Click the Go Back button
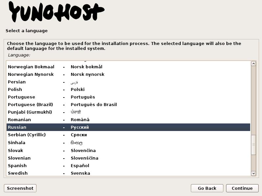The image size is (262, 196). coord(207,188)
